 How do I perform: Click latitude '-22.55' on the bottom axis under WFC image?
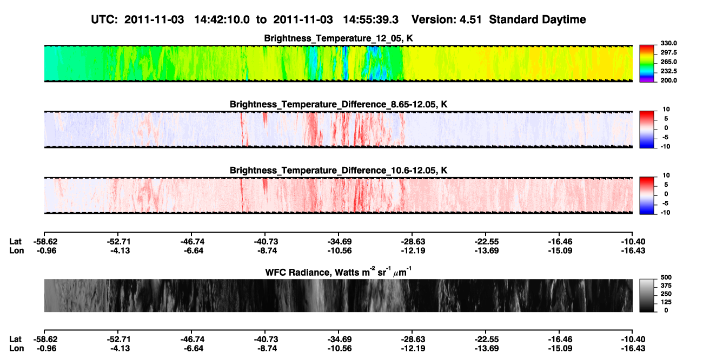[486, 339]
